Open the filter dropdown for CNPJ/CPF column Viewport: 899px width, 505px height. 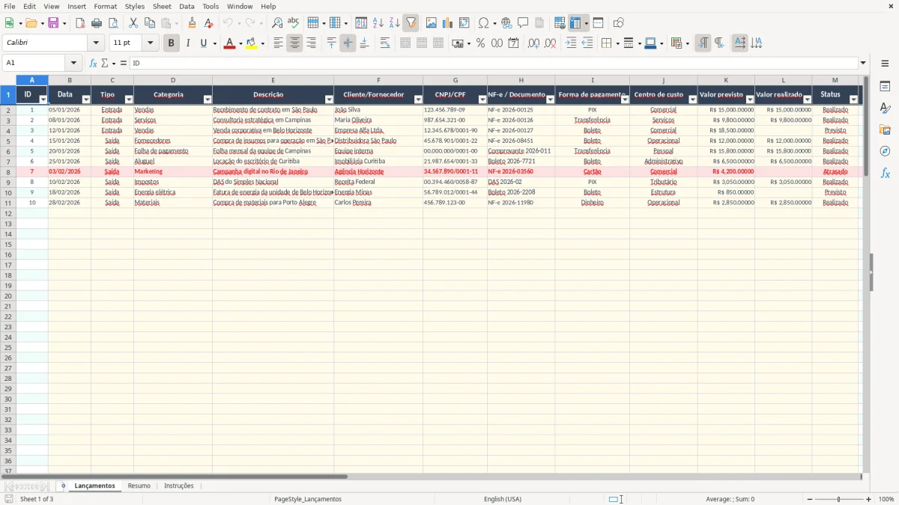(x=482, y=100)
